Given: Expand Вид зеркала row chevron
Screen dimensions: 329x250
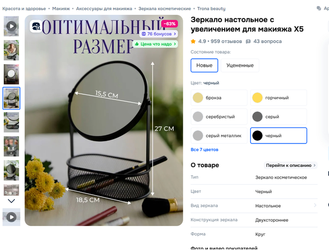Looking at the screenshot, I should pyautogui.click(x=315, y=205).
